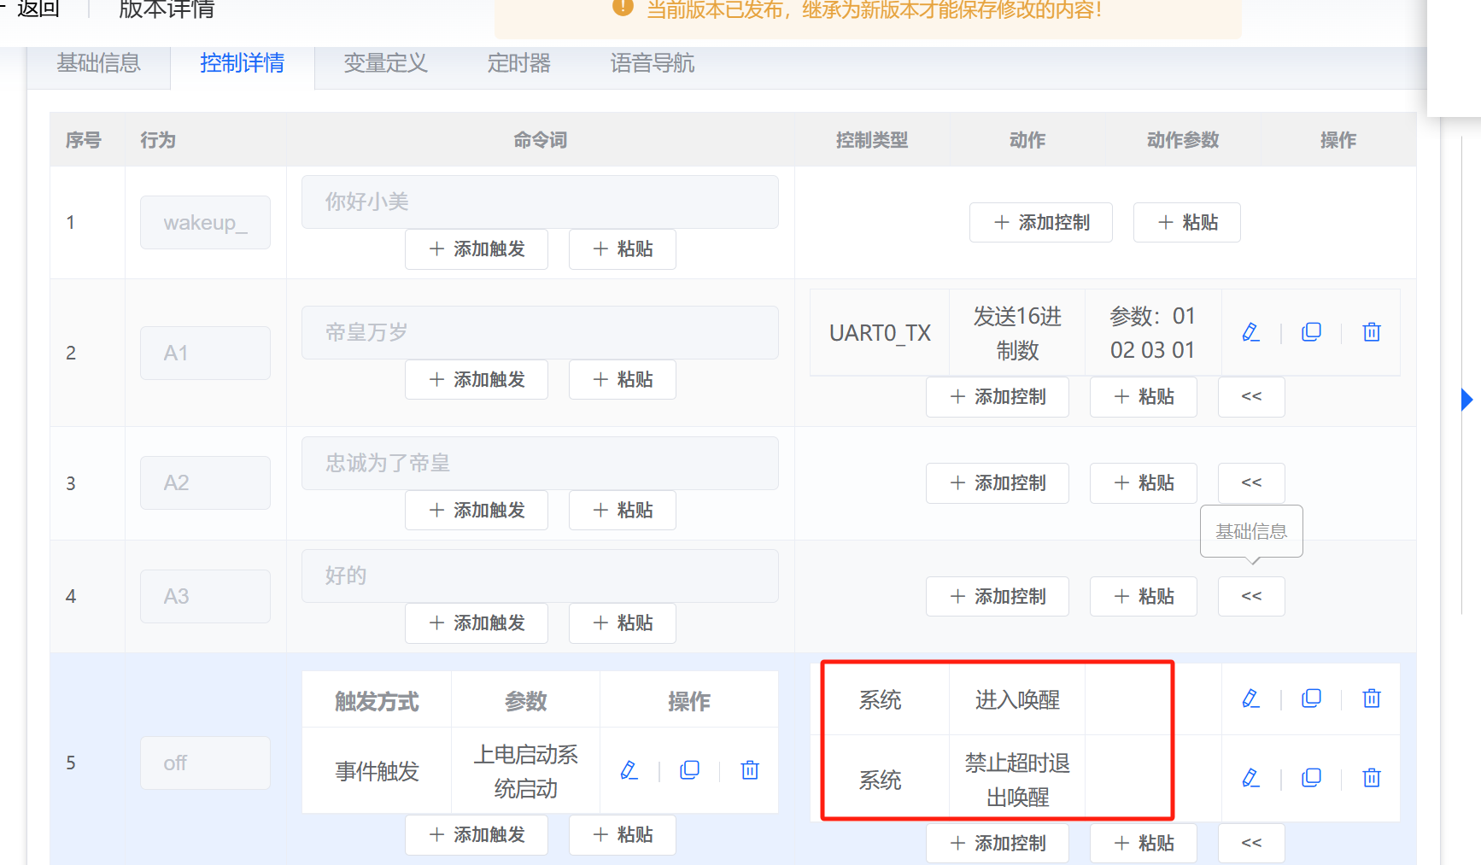1481x865 pixels.
Task: Expand the right-side panel via blue arrow
Action: pyautogui.click(x=1466, y=399)
